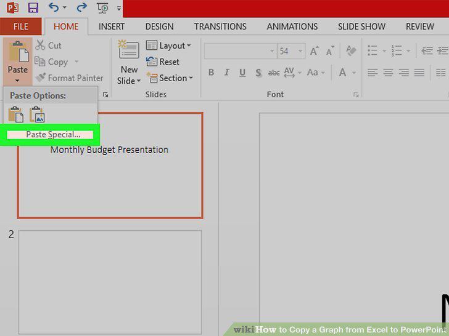Viewport: 449px width, 336px height.
Task: Select slide 2 thumbnail
Action: click(110, 282)
